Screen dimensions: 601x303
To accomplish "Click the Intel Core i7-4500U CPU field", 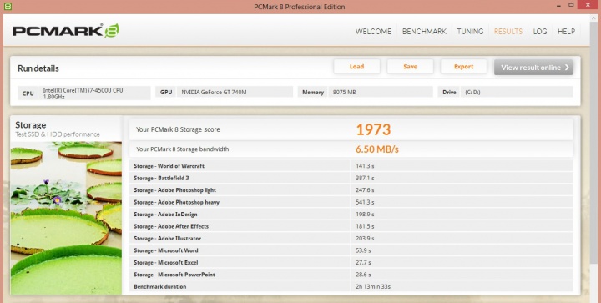I will click(94, 93).
